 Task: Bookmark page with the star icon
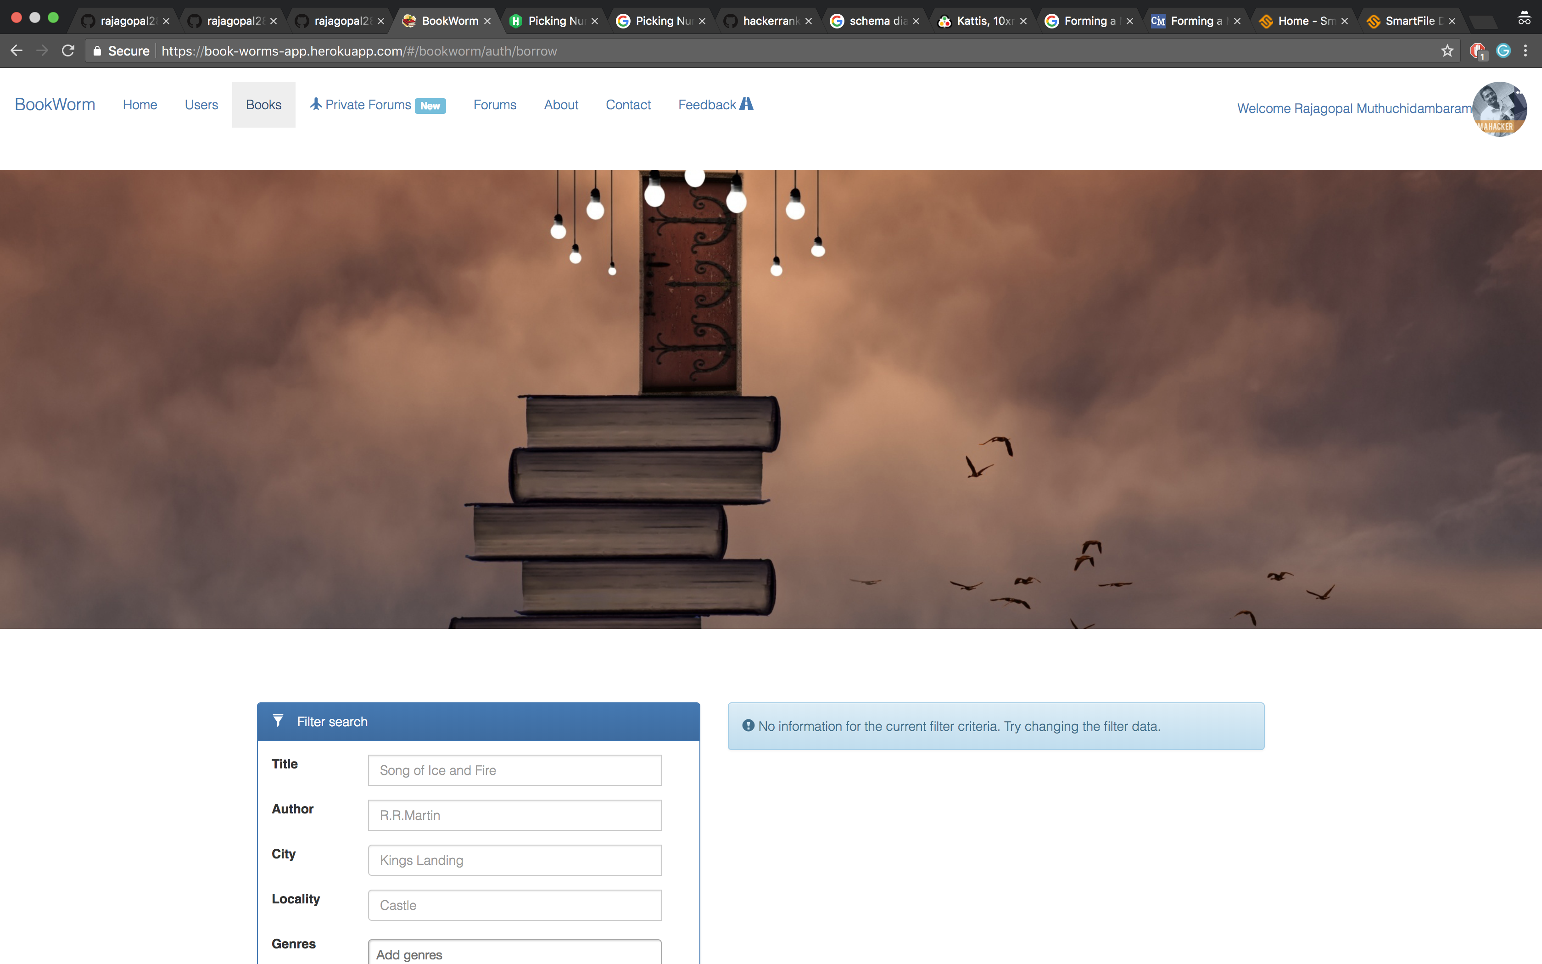(x=1447, y=50)
